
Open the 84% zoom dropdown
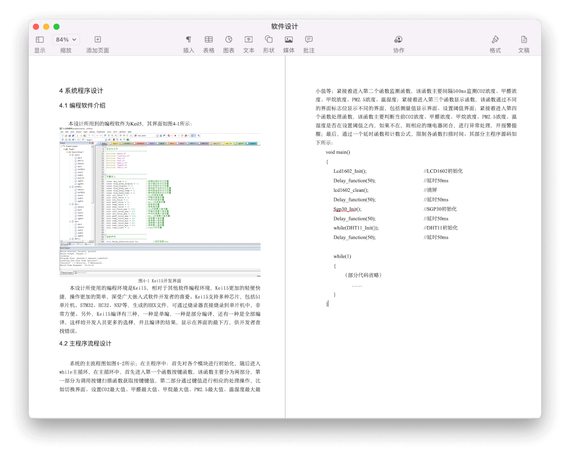click(66, 39)
